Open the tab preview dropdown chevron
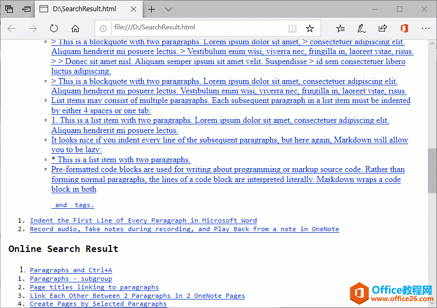437x308 pixels. coord(168,9)
